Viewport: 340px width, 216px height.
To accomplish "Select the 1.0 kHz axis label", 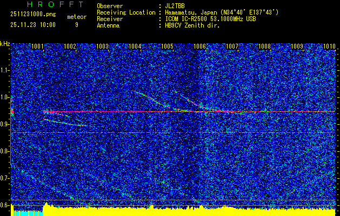I will tap(5, 97).
